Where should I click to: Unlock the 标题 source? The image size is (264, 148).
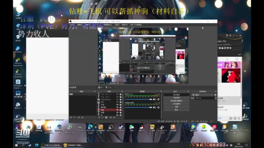tap(120, 112)
